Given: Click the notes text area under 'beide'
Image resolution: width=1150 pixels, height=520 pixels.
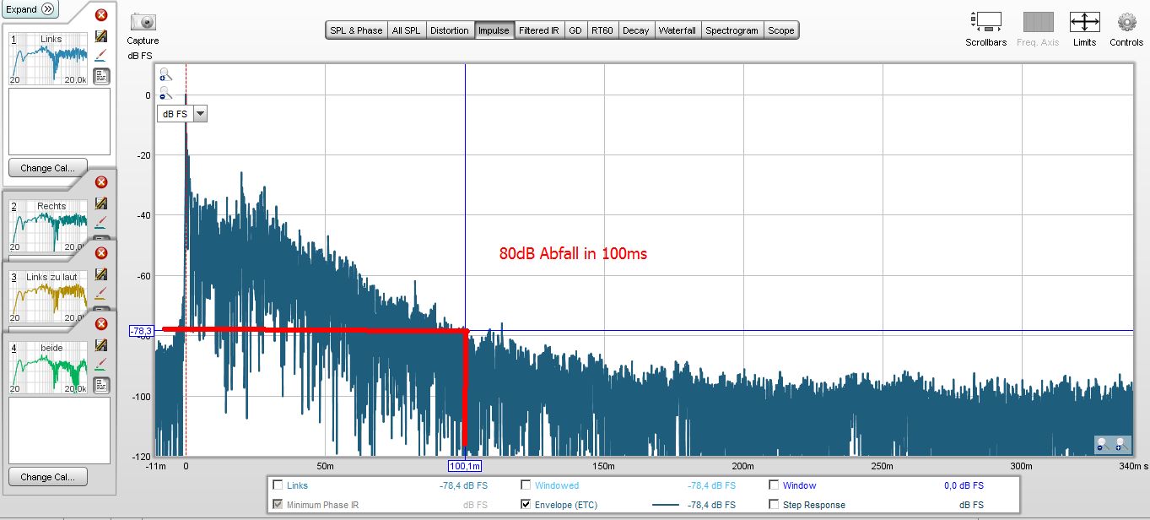Looking at the screenshot, I should 59,431.
